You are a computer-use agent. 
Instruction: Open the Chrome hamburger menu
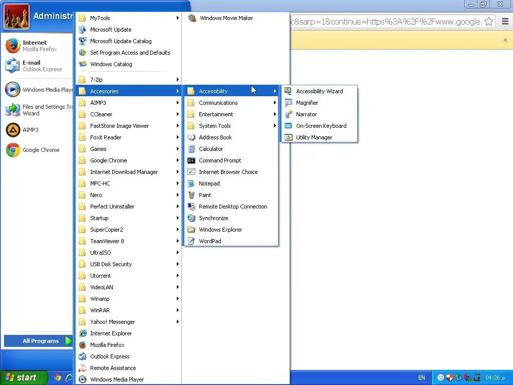click(505, 22)
